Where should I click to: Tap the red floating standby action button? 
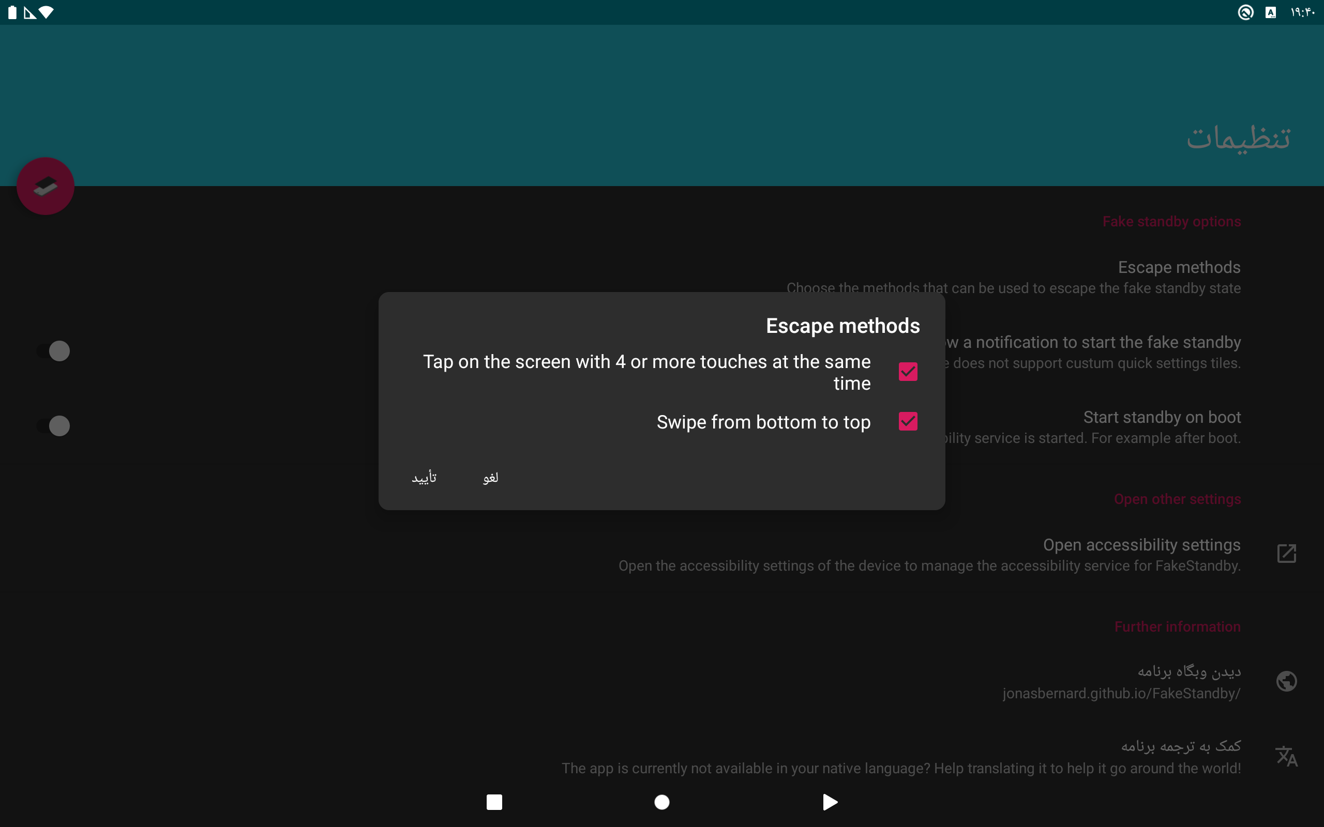pos(46,186)
